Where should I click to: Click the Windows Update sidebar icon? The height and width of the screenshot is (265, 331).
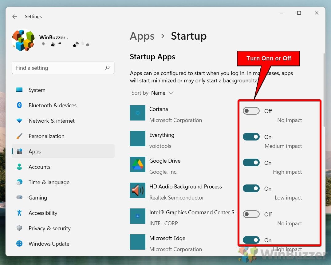click(19, 244)
